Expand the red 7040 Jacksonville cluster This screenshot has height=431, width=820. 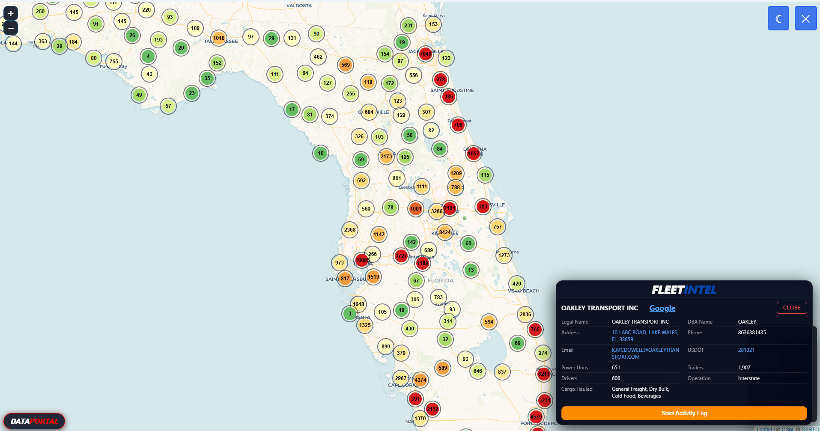(x=425, y=54)
